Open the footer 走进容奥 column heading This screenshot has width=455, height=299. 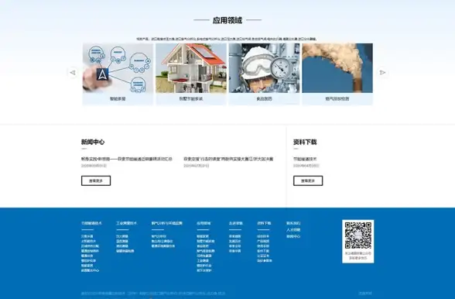coord(235,223)
